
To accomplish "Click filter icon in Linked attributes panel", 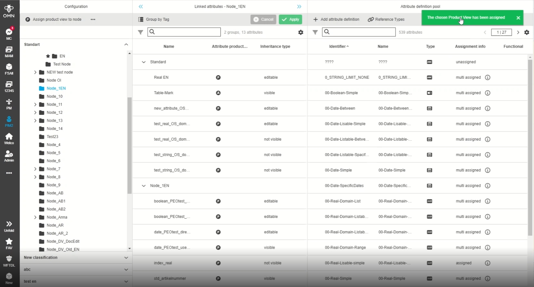I will coord(141,32).
